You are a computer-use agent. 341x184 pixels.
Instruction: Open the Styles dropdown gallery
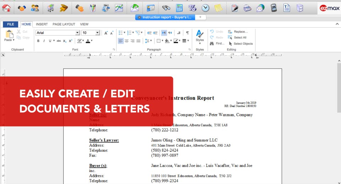tap(200, 37)
